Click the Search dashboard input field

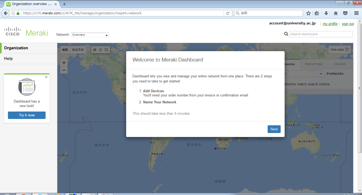pos(321,34)
